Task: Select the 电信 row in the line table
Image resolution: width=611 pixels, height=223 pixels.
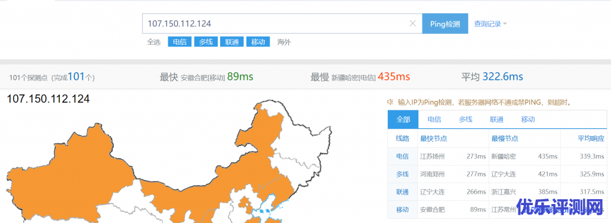Action: click(497, 156)
